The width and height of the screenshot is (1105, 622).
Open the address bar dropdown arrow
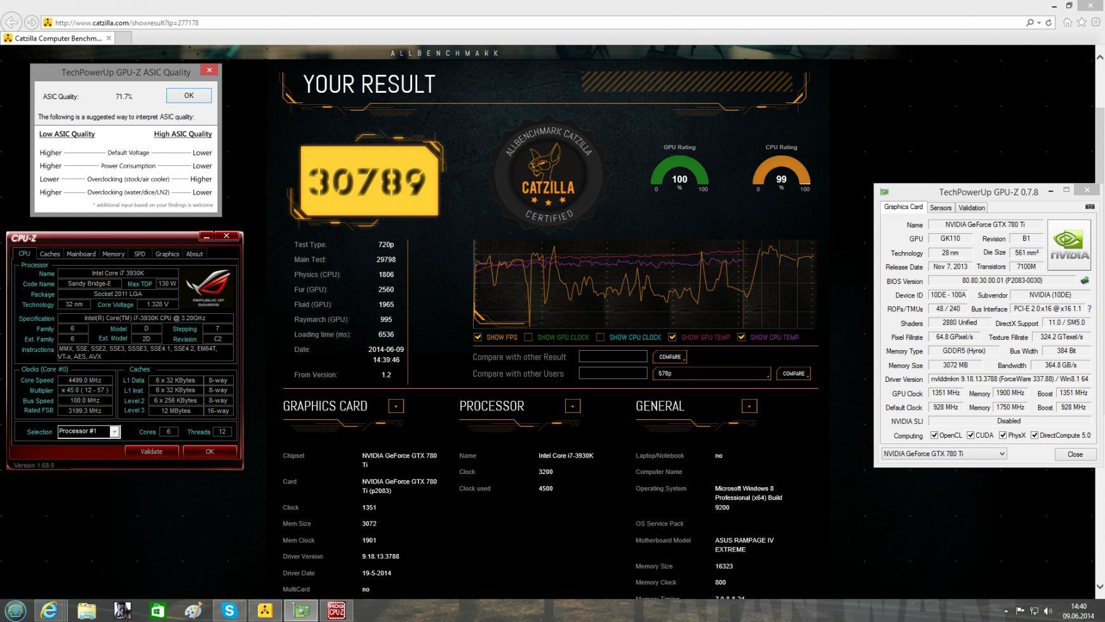tap(1039, 22)
